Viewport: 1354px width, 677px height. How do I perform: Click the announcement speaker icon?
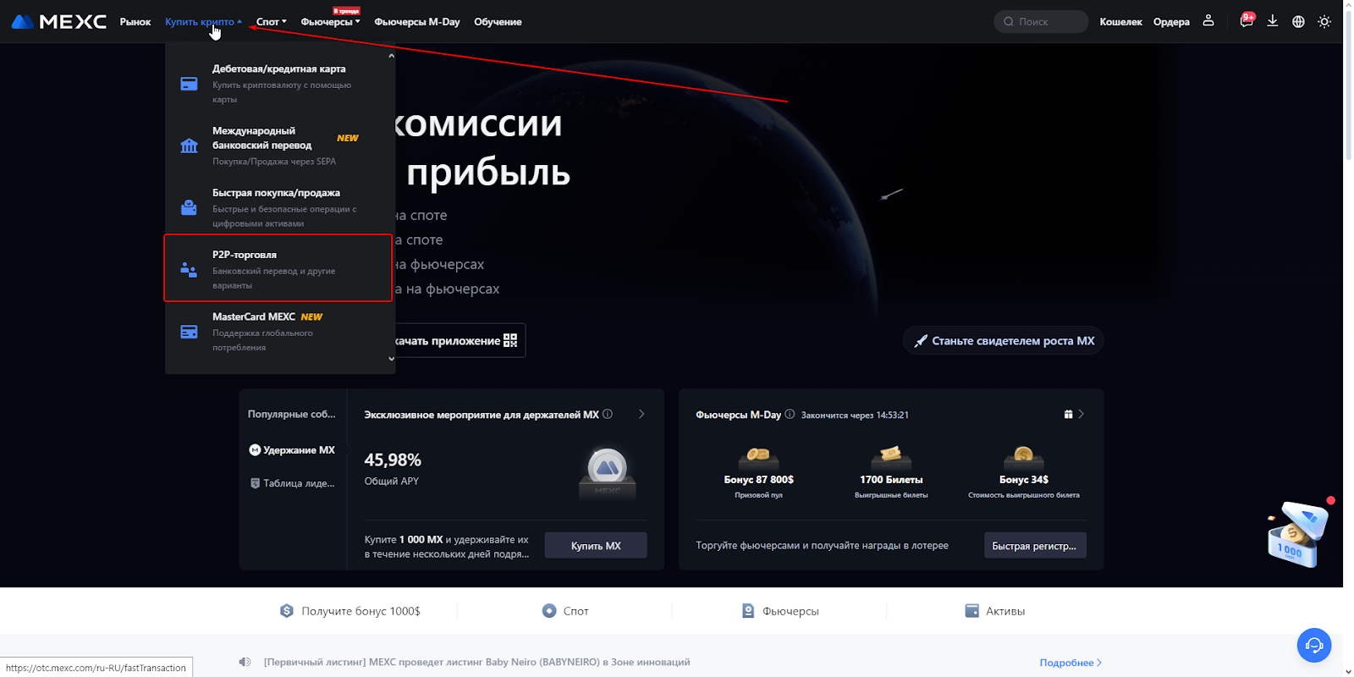tap(245, 662)
